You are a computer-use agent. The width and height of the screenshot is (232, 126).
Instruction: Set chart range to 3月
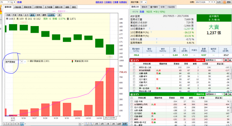[96, 124]
